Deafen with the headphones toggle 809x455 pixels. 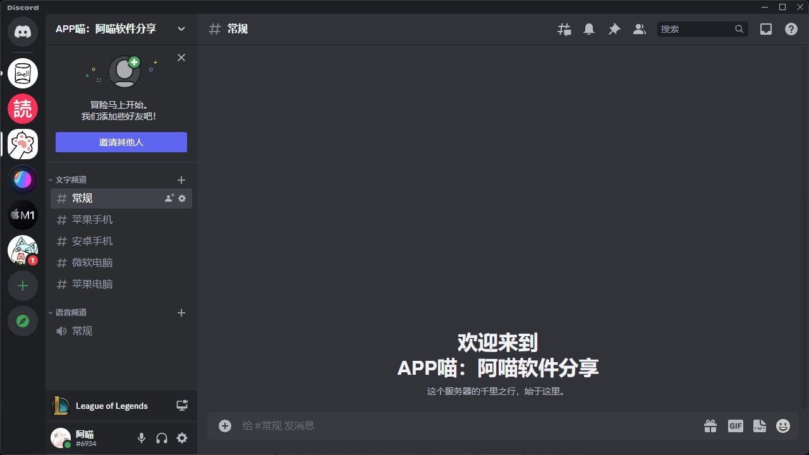click(162, 438)
